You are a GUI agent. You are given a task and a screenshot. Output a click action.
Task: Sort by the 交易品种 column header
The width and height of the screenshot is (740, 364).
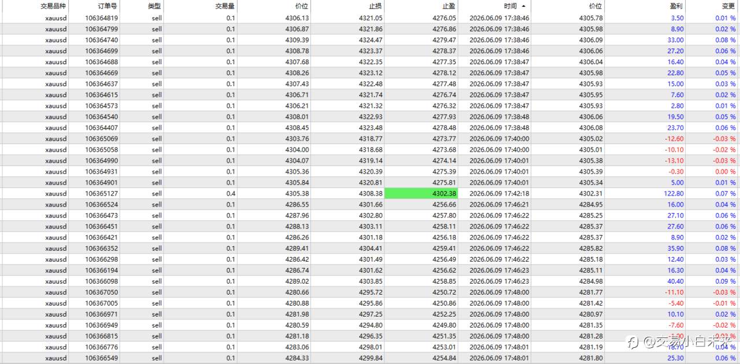[x=53, y=6]
